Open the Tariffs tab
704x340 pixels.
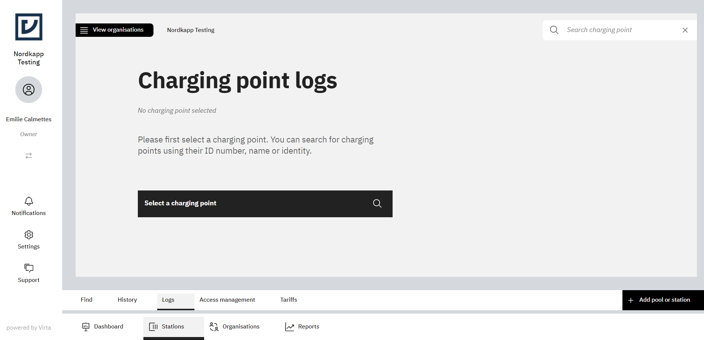pyautogui.click(x=289, y=299)
